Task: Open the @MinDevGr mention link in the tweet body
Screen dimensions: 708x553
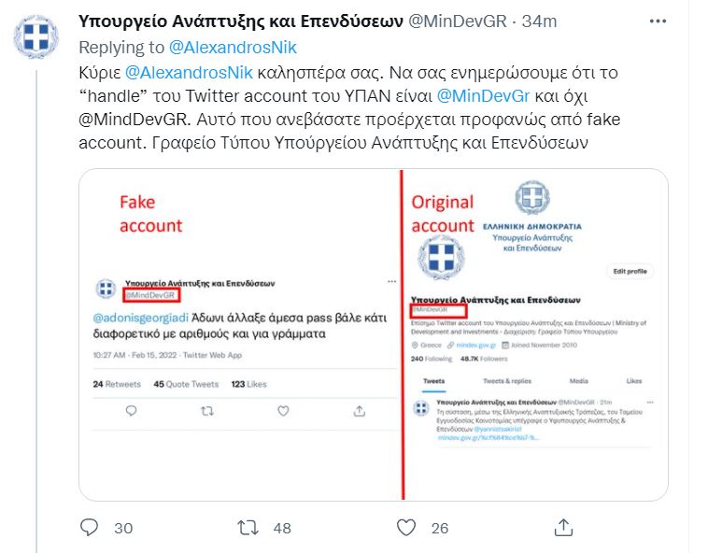Action: coord(483,95)
